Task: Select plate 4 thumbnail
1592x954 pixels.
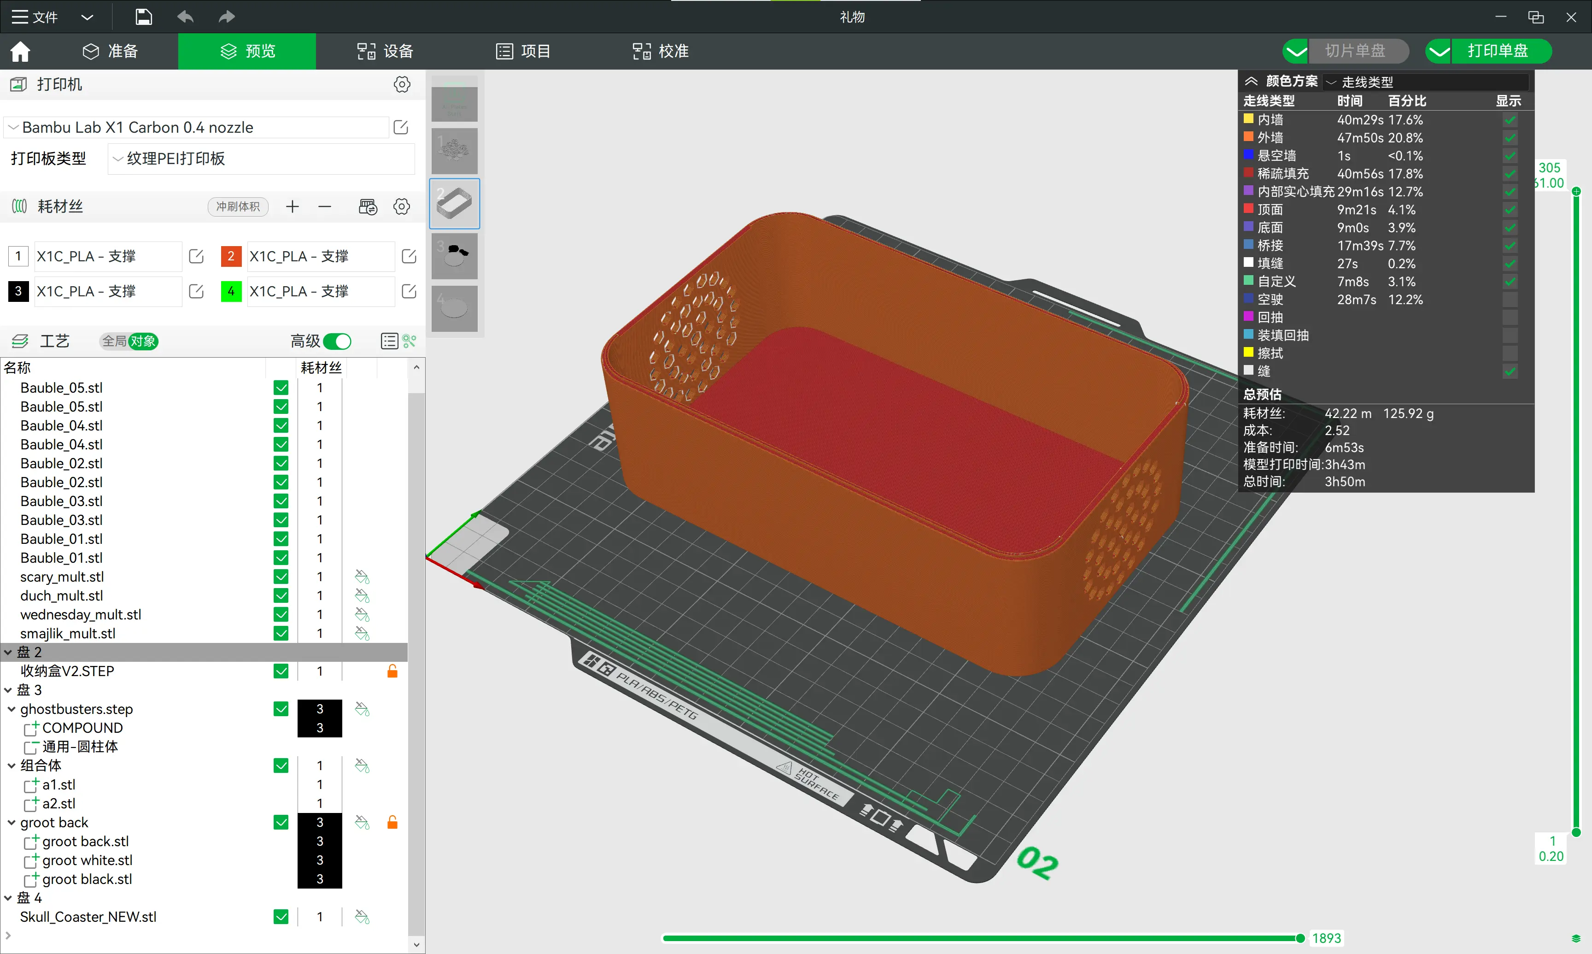Action: [454, 309]
